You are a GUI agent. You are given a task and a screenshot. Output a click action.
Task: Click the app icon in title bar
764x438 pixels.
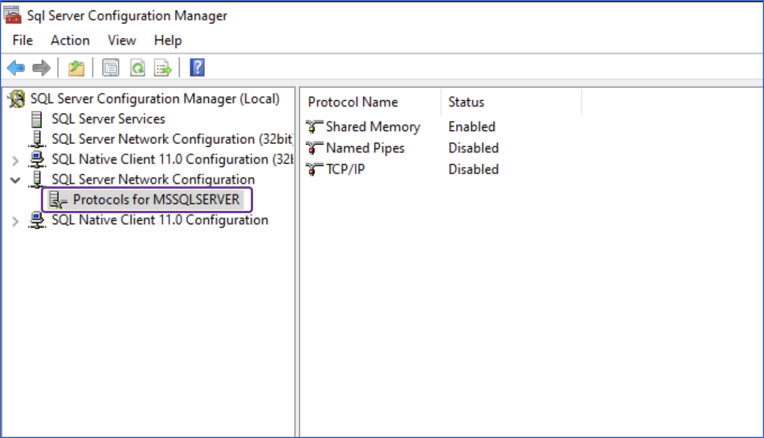[13, 15]
